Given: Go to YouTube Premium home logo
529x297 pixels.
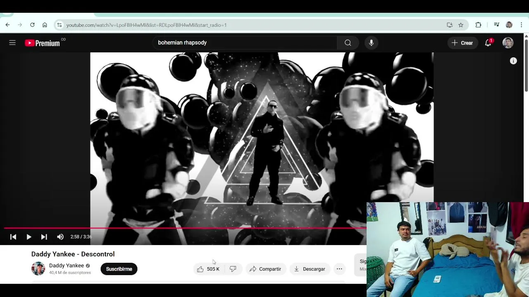Looking at the screenshot, I should (42, 43).
